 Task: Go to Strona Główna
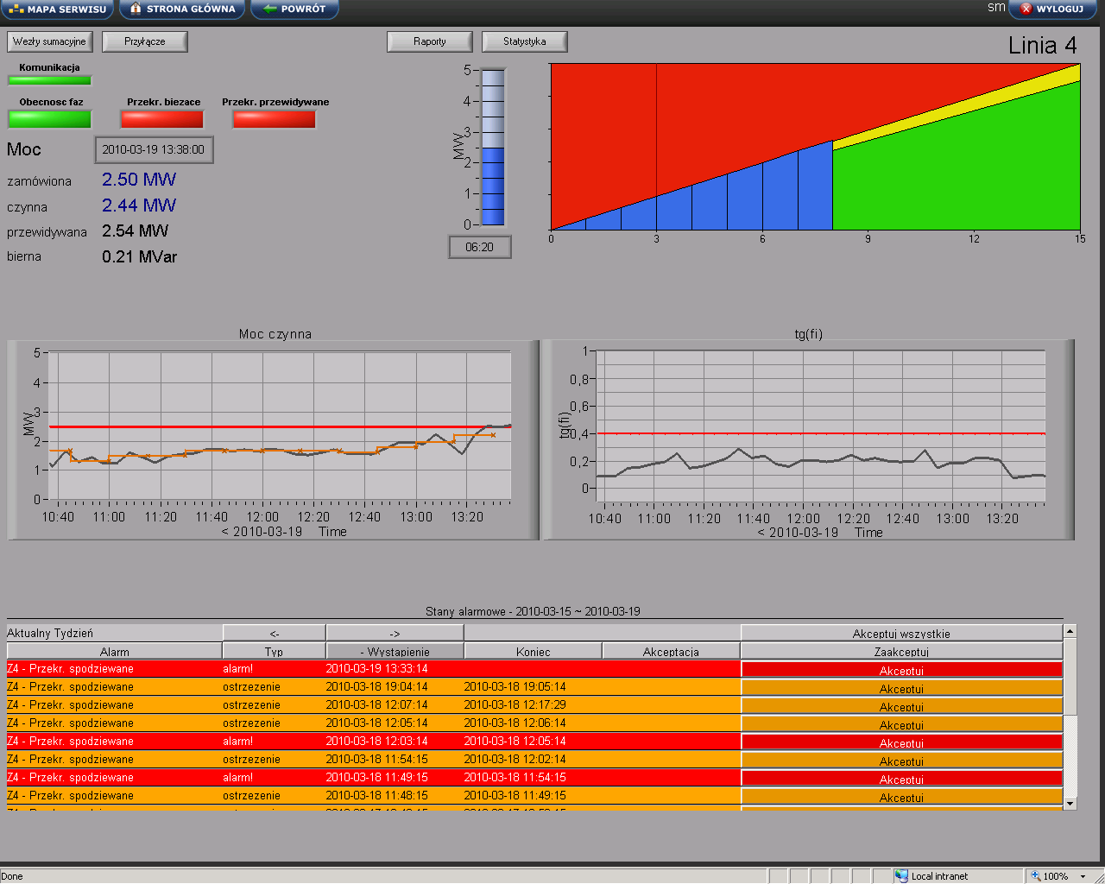(x=182, y=9)
